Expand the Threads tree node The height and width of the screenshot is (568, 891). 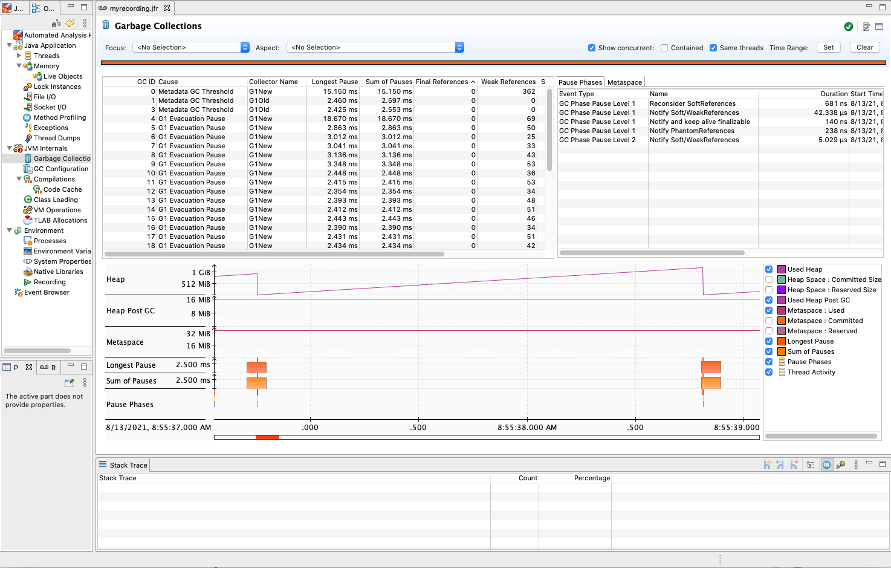19,56
